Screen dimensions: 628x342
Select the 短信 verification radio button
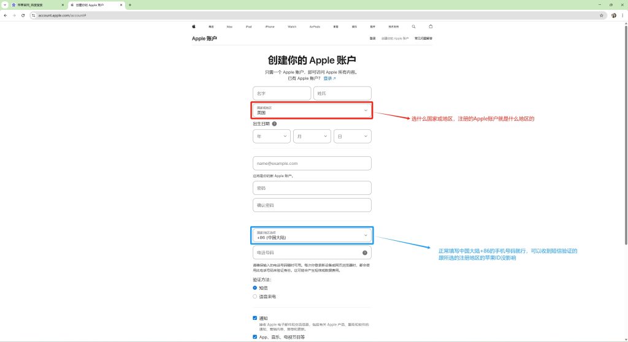[255, 288]
